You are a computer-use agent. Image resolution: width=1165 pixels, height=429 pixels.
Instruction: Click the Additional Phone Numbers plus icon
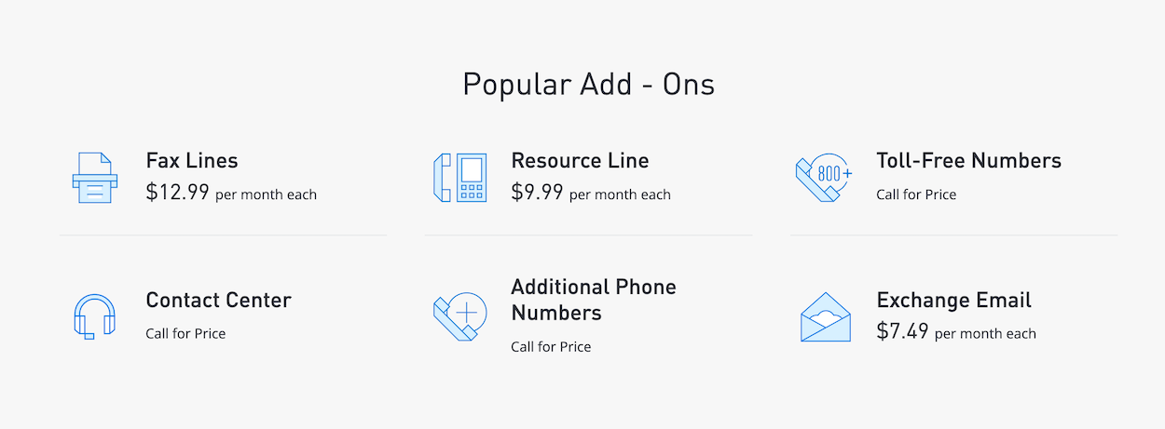coord(459,316)
